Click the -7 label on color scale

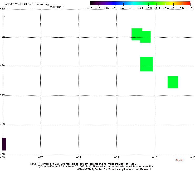tap(114, 8)
